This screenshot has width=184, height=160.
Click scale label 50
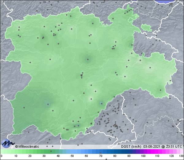(x=72, y=156)
